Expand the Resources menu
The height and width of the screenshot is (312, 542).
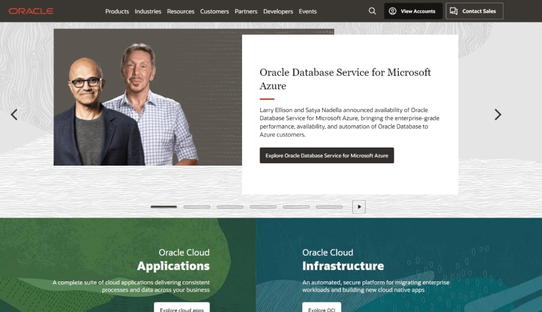click(x=181, y=11)
